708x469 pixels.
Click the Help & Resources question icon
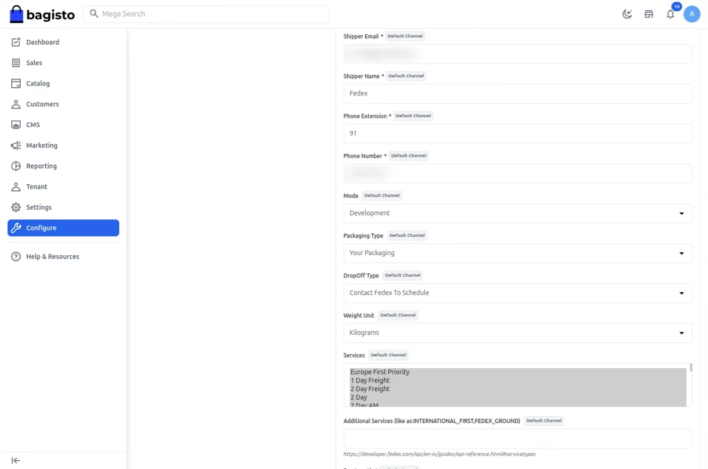pos(16,257)
